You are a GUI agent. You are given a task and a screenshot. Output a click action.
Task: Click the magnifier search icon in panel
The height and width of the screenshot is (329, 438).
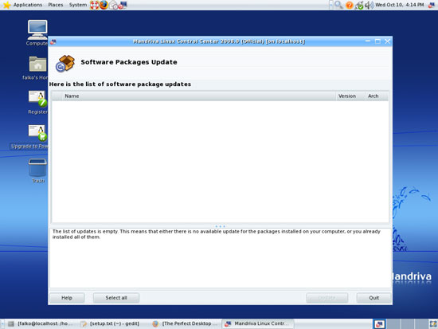[x=338, y=5]
